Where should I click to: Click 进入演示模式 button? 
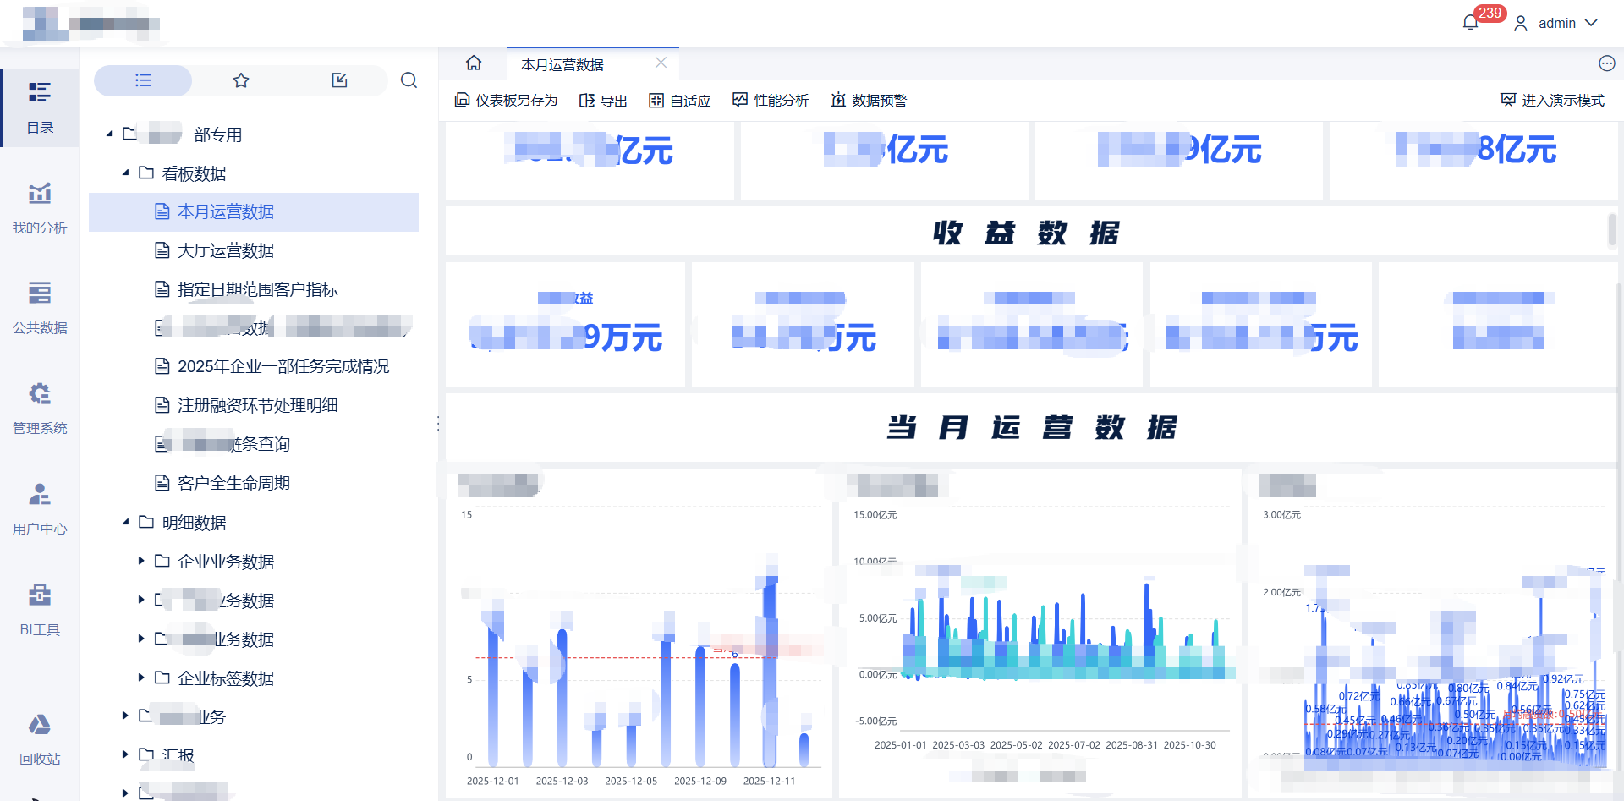(1552, 101)
